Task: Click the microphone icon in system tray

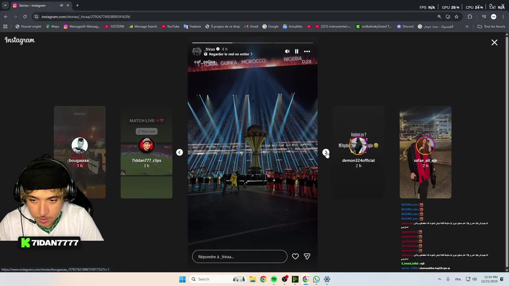Action: coord(448,279)
